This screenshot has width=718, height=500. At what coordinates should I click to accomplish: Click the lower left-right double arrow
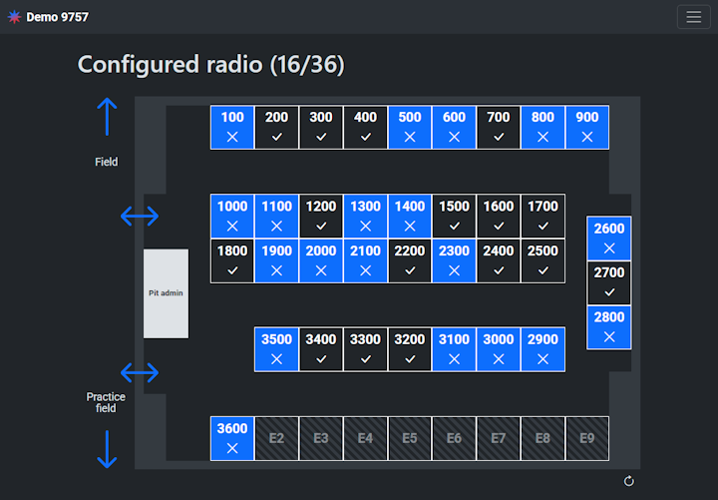point(140,372)
